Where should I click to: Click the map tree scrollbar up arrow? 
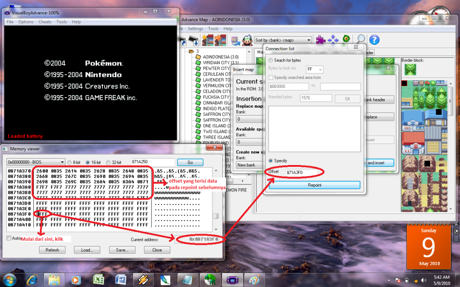coord(249,52)
